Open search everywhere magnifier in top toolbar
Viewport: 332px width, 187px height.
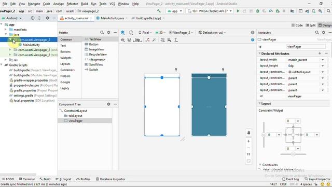click(328, 11)
